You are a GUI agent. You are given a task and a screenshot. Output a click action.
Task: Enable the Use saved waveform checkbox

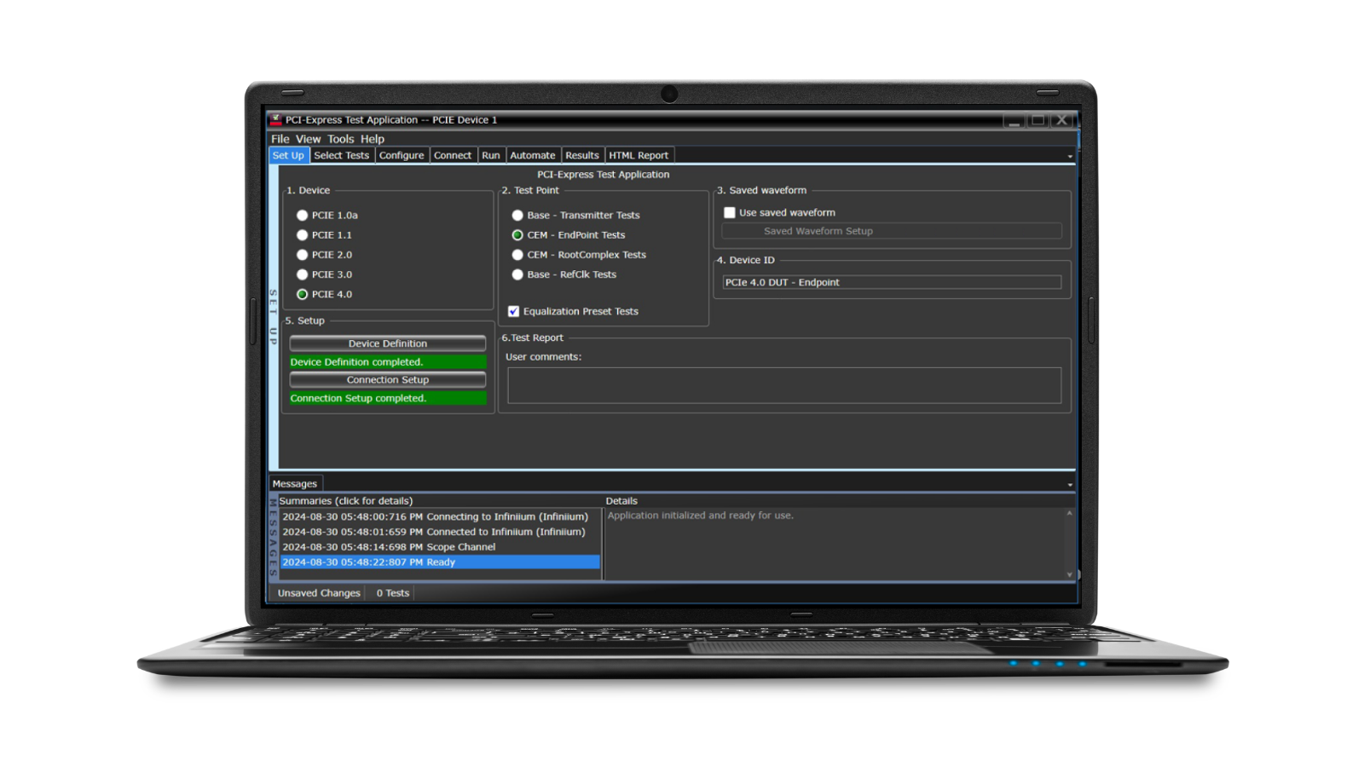pos(730,212)
